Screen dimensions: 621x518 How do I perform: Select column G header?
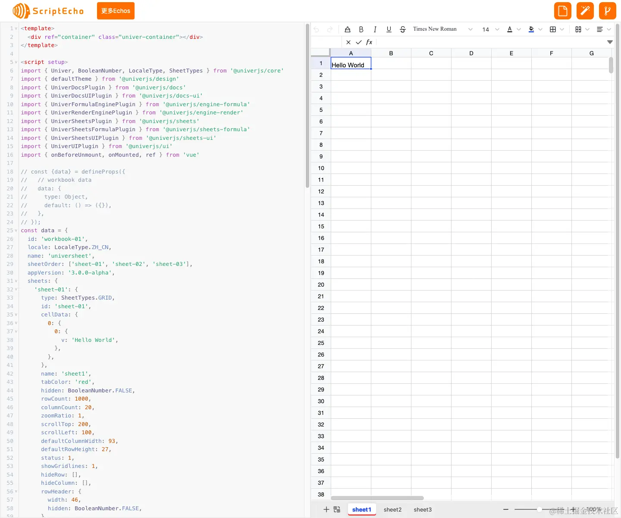[592, 53]
